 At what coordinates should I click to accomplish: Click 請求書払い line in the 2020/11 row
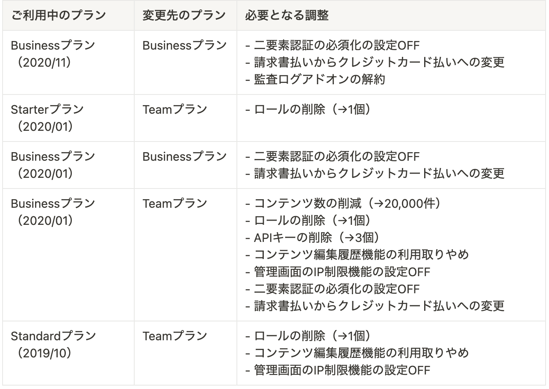tap(375, 62)
